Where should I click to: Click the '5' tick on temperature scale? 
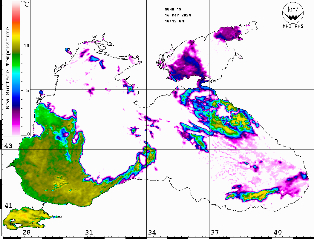tap(27, 90)
